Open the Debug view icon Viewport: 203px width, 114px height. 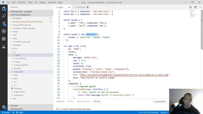click(4, 31)
